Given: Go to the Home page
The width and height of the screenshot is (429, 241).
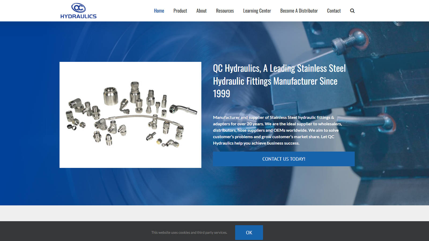Looking at the screenshot, I should [159, 11].
